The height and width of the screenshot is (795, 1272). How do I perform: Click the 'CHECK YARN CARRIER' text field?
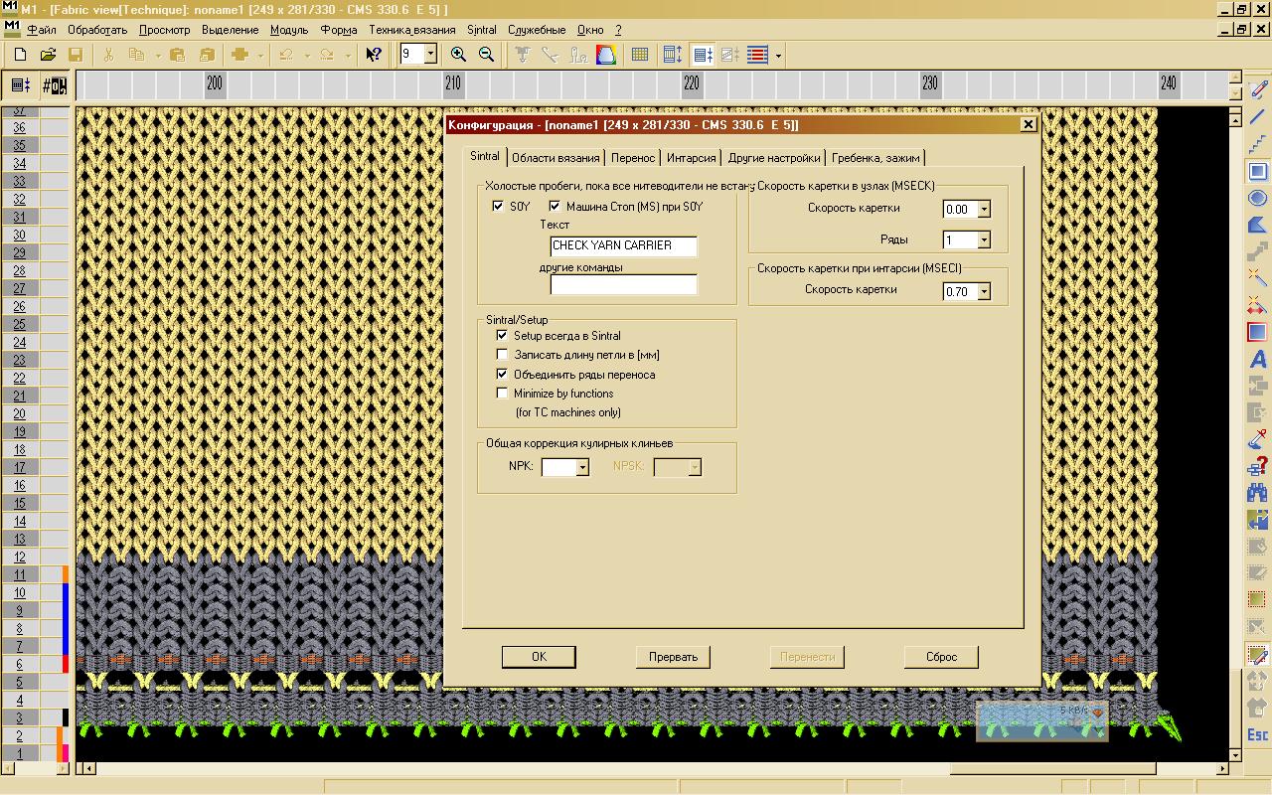(623, 245)
